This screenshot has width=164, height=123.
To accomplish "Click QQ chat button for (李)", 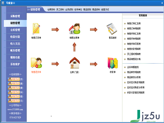I will (x=14, y=79).
